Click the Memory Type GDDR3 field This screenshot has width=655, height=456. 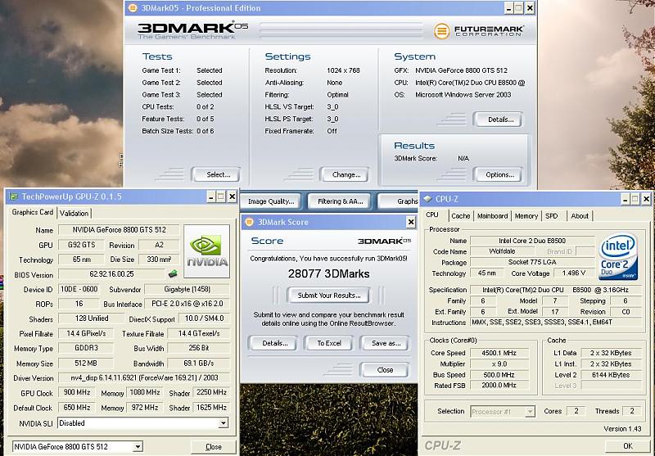[86, 348]
